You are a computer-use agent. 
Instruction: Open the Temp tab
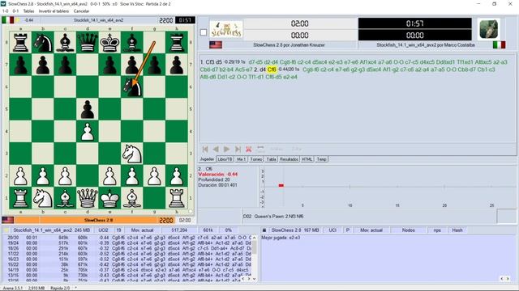coord(321,159)
